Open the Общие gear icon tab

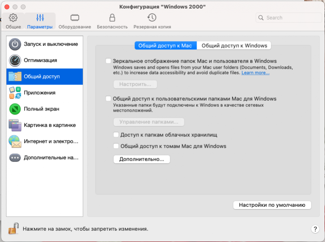tap(13, 18)
